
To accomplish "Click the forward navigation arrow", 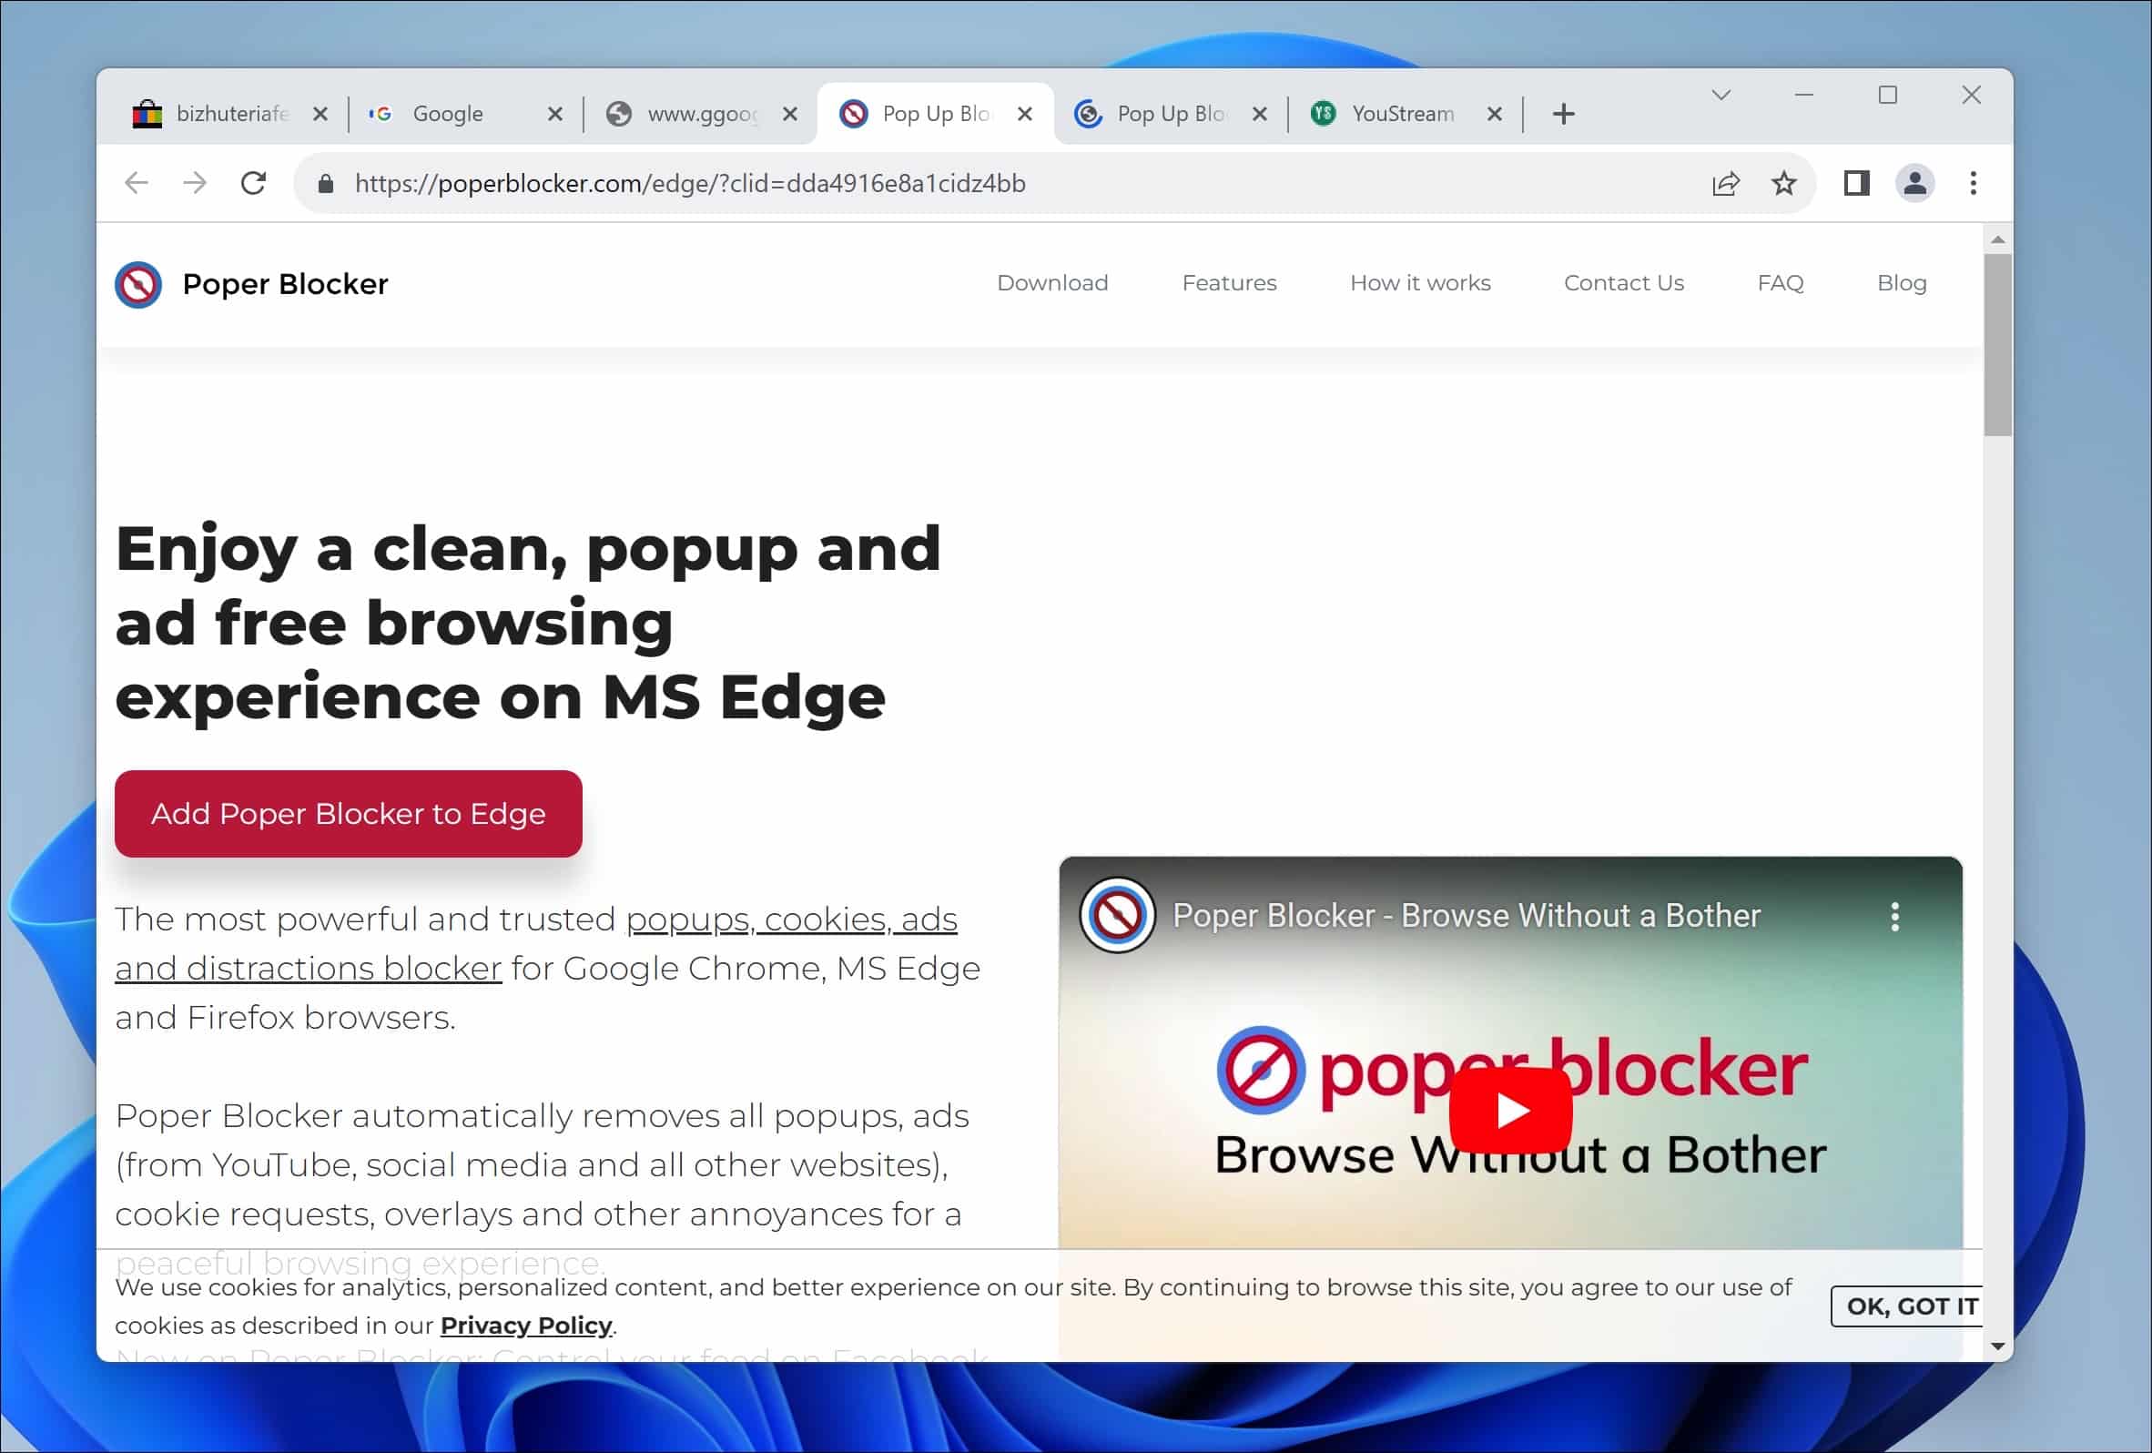I will point(195,183).
